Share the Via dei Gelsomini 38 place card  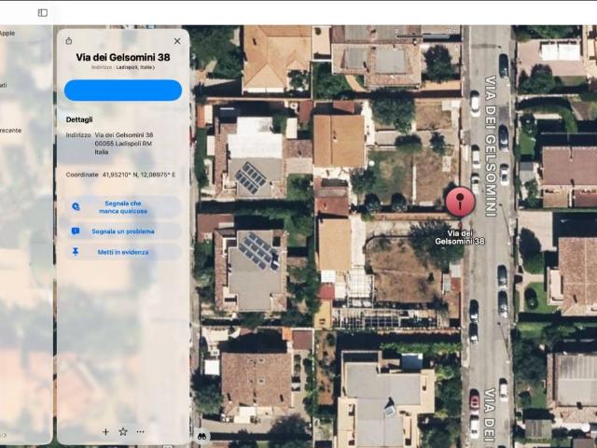point(69,41)
